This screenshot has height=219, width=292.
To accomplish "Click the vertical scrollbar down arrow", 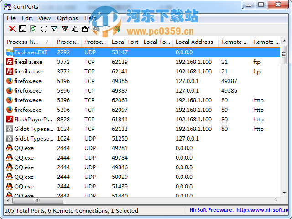I will click(x=284, y=193).
